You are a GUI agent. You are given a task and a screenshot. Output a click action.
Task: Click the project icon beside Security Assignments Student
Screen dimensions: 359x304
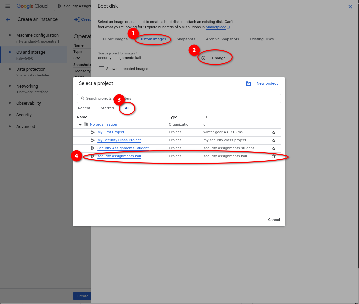click(93, 148)
